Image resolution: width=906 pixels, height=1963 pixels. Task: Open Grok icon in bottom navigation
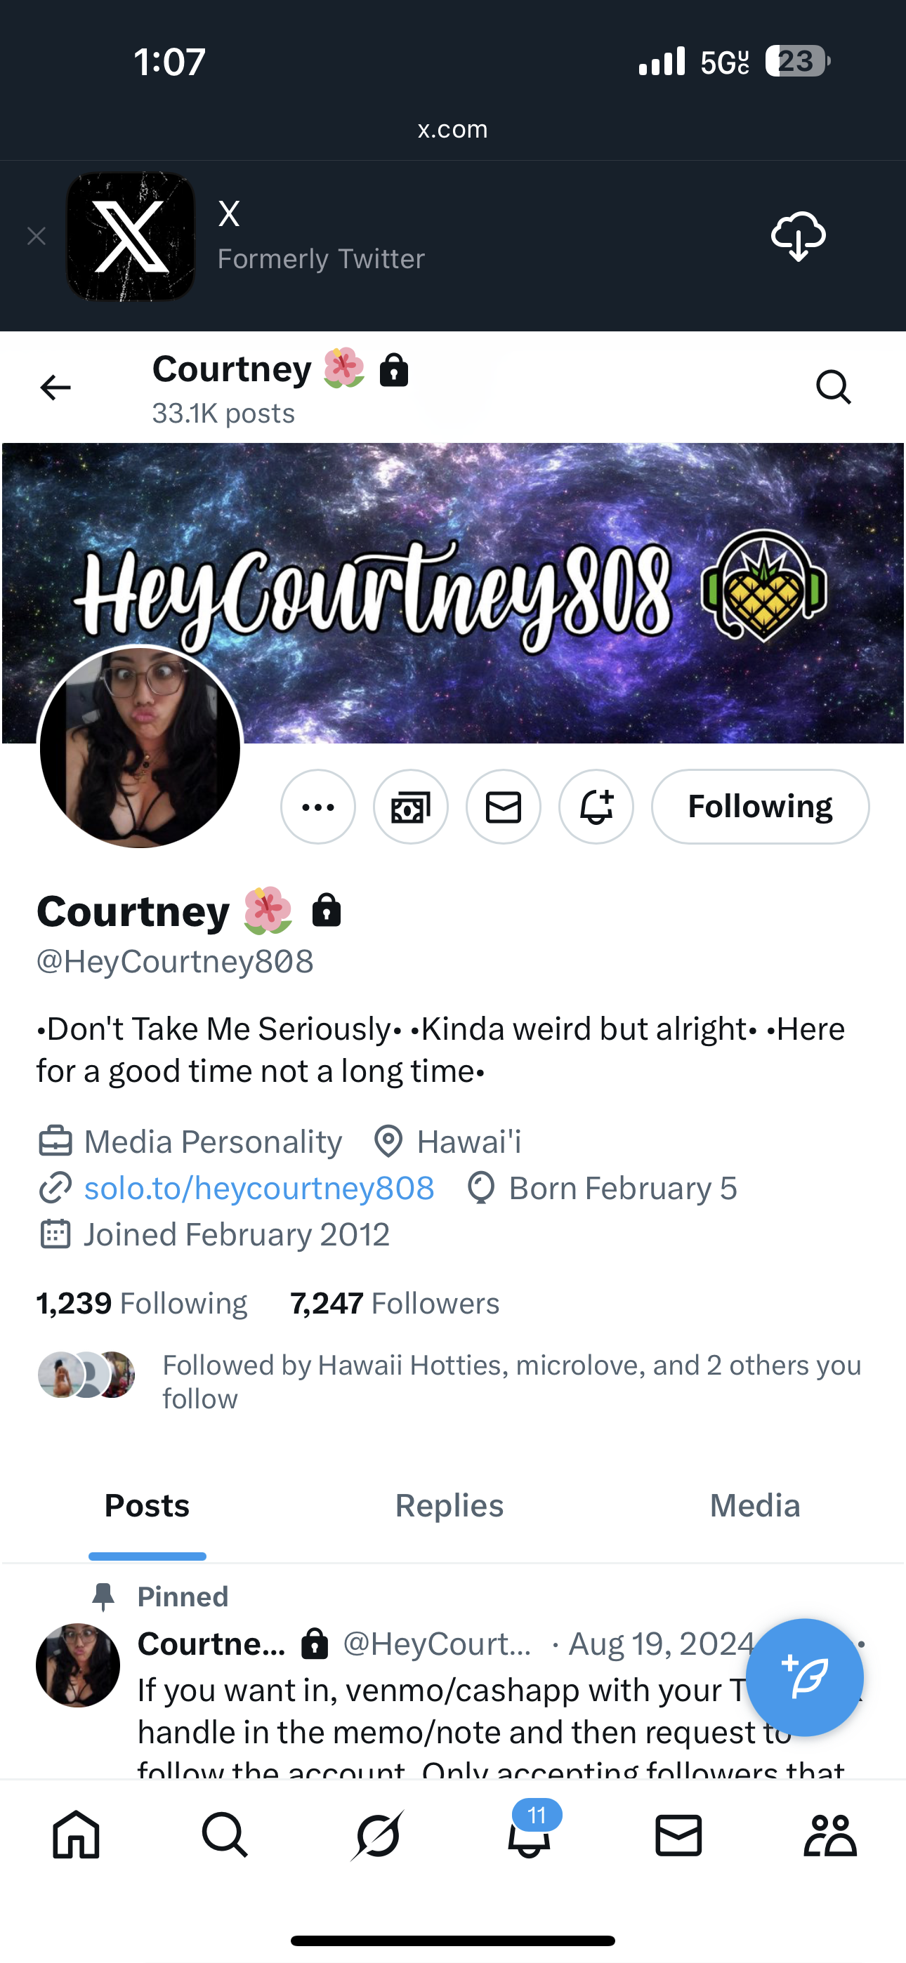click(x=378, y=1835)
